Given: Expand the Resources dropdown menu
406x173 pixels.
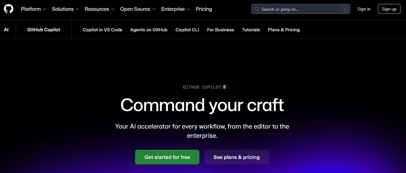Looking at the screenshot, I should pyautogui.click(x=100, y=9).
